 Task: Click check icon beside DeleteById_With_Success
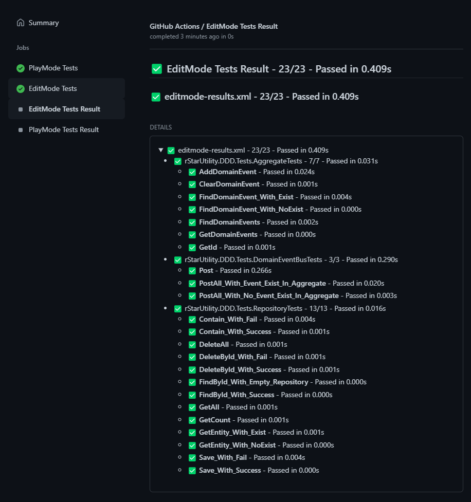point(192,370)
